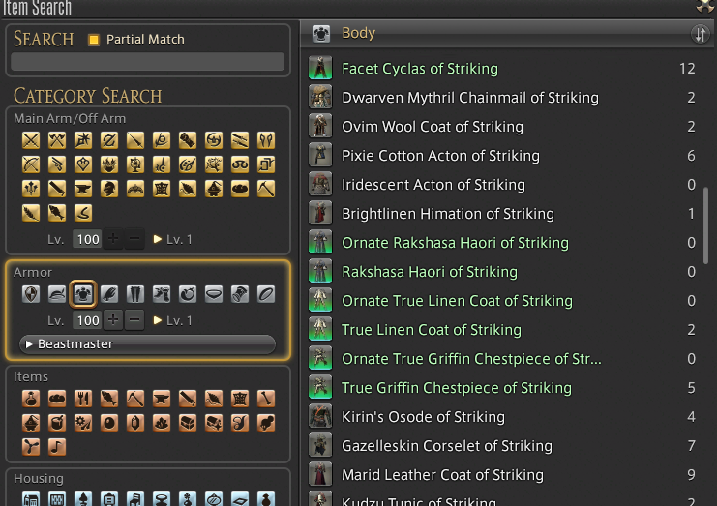
Task: Open the treasure chest Miscellany category
Action: click(188, 423)
